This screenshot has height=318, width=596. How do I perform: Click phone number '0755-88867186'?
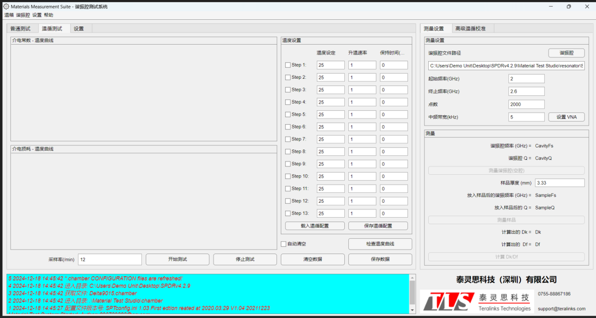click(554, 294)
